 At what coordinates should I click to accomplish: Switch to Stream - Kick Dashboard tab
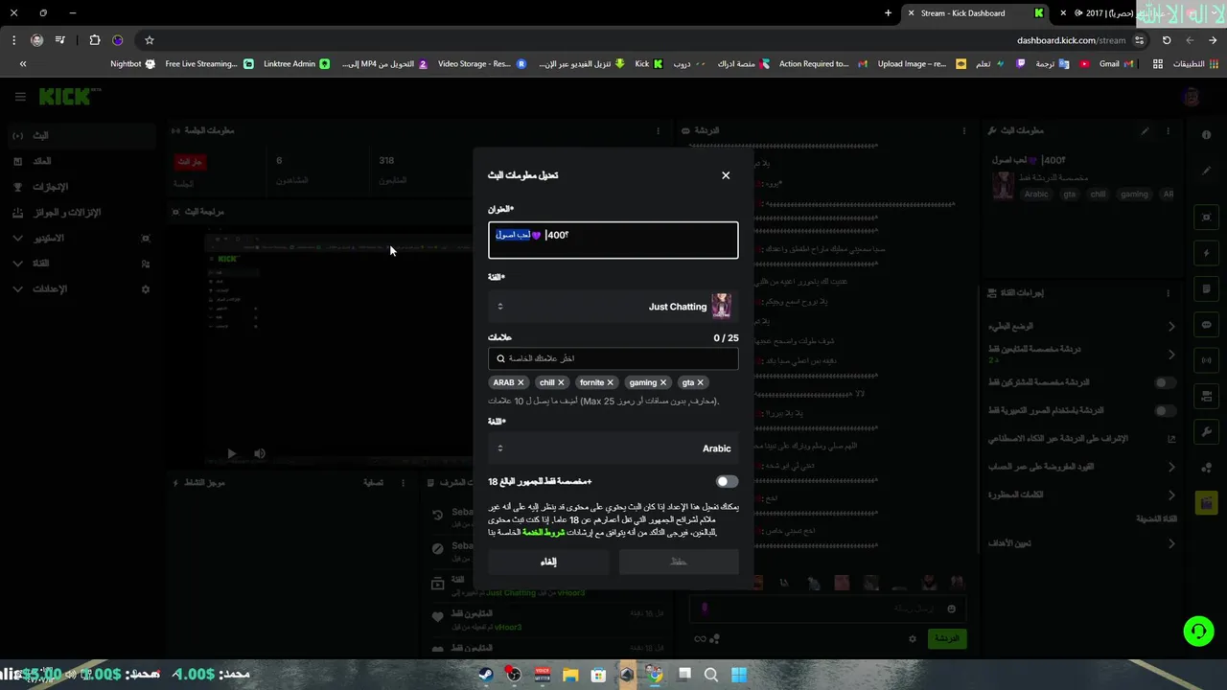(973, 13)
